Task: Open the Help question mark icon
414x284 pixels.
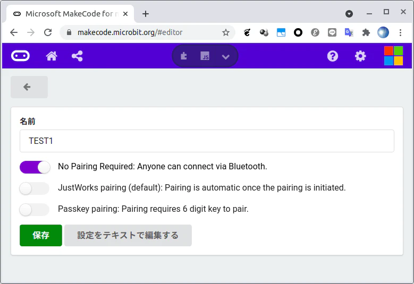Action: coord(332,56)
